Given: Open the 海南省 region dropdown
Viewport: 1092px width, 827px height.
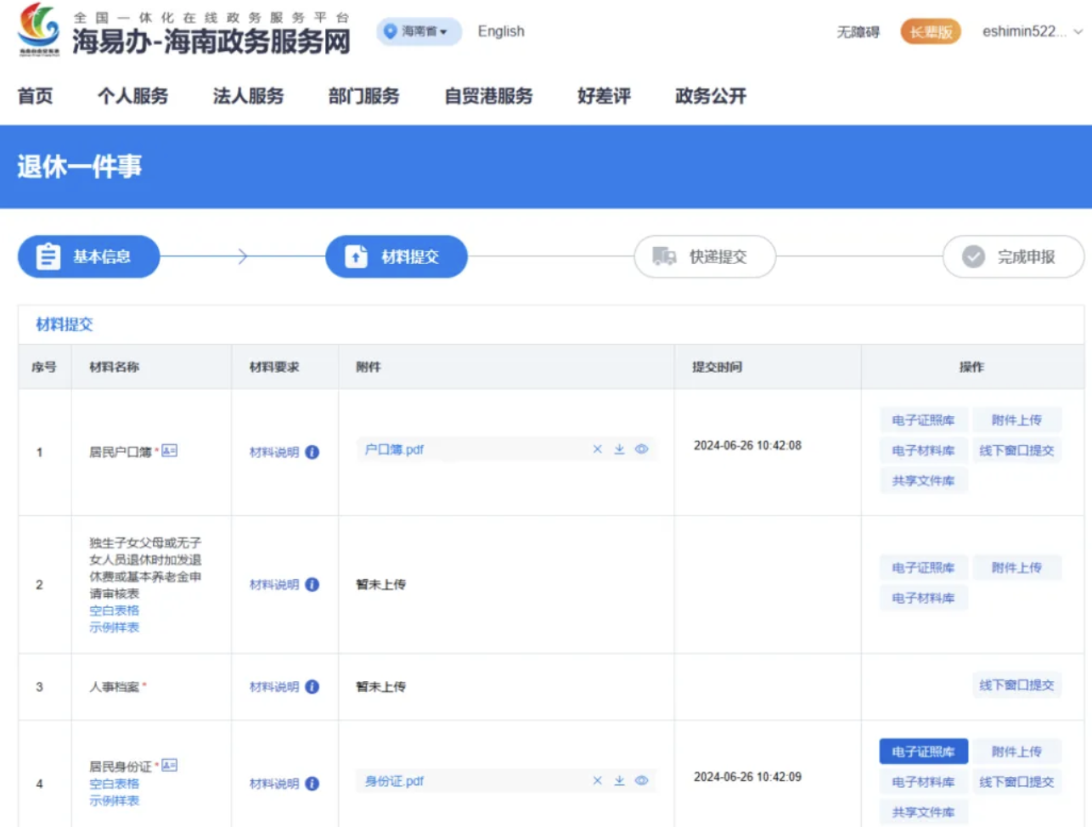Looking at the screenshot, I should pyautogui.click(x=419, y=31).
